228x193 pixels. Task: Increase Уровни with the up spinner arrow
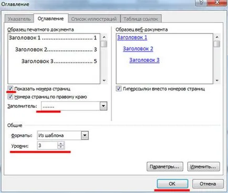coord(61,144)
